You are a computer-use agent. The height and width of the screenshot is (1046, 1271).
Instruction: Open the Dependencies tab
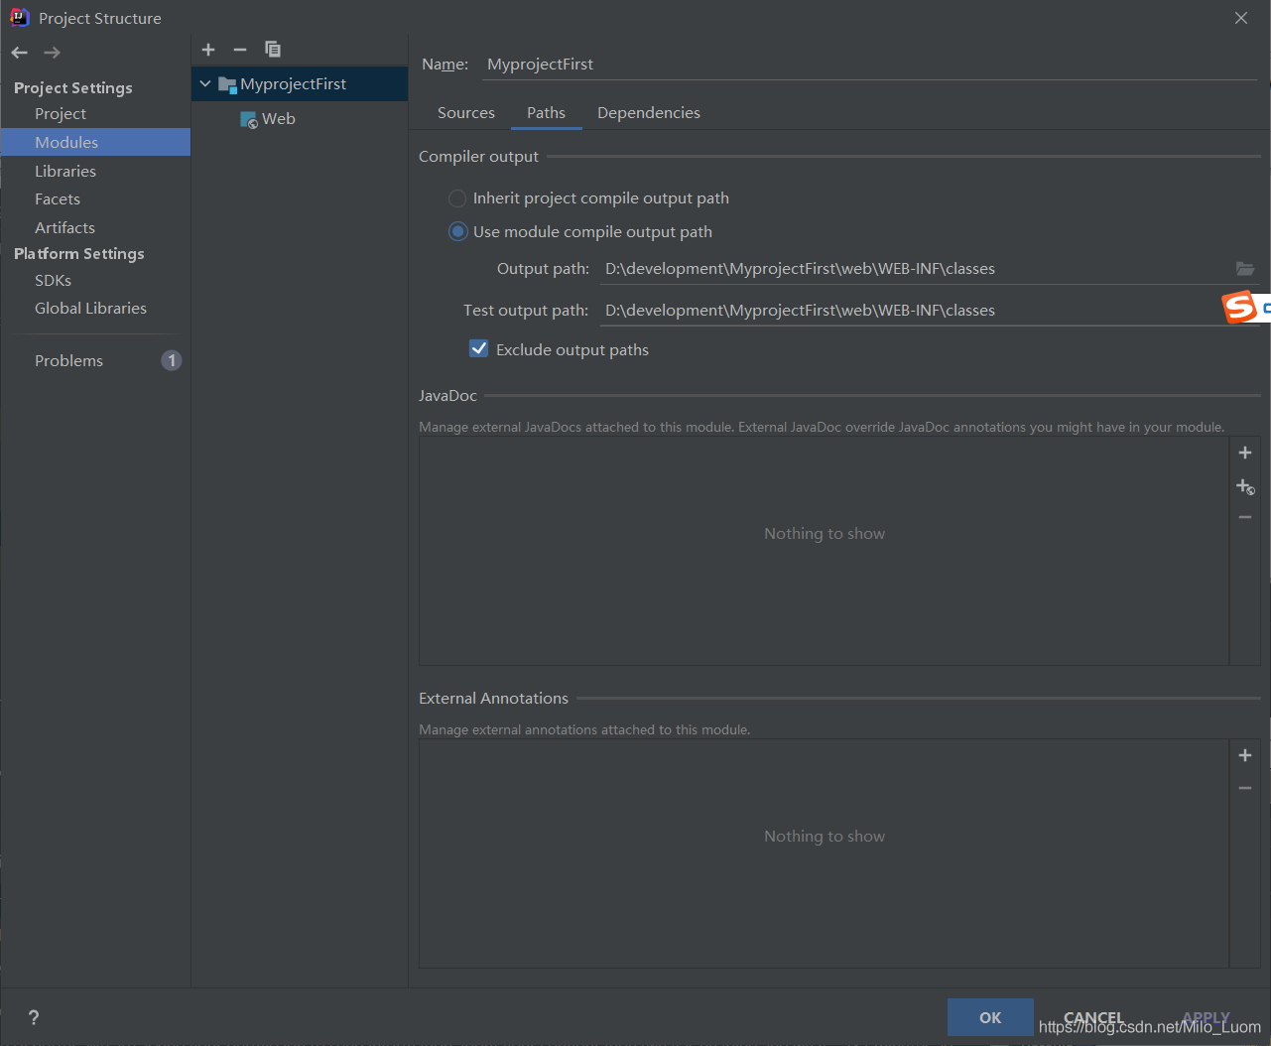(648, 113)
